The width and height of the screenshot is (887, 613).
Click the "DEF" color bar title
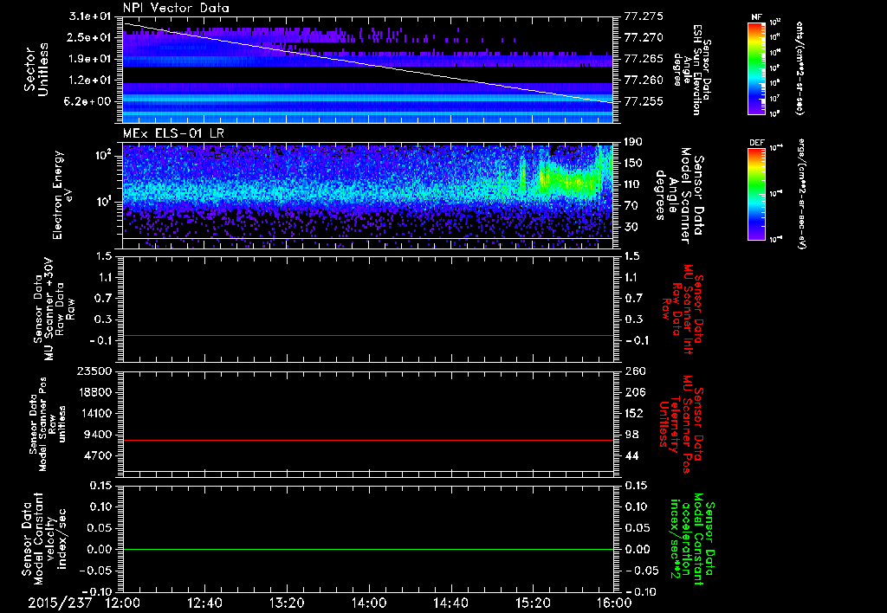[x=756, y=143]
